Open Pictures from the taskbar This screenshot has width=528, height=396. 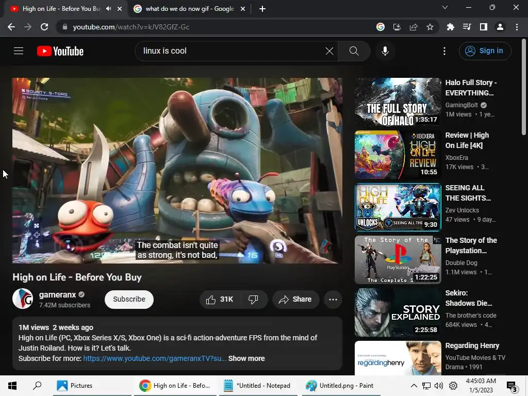[x=92, y=386]
